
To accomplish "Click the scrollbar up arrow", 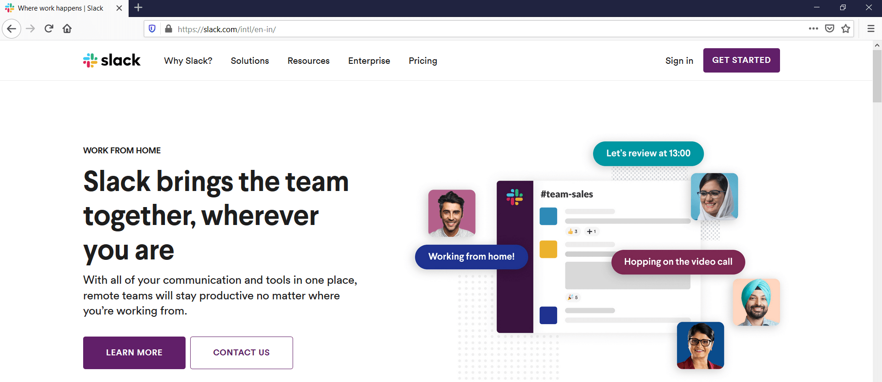I will pyautogui.click(x=877, y=45).
